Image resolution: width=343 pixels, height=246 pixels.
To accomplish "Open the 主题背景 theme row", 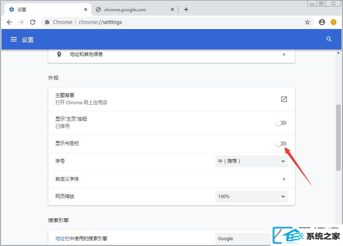I will pyautogui.click(x=171, y=99).
